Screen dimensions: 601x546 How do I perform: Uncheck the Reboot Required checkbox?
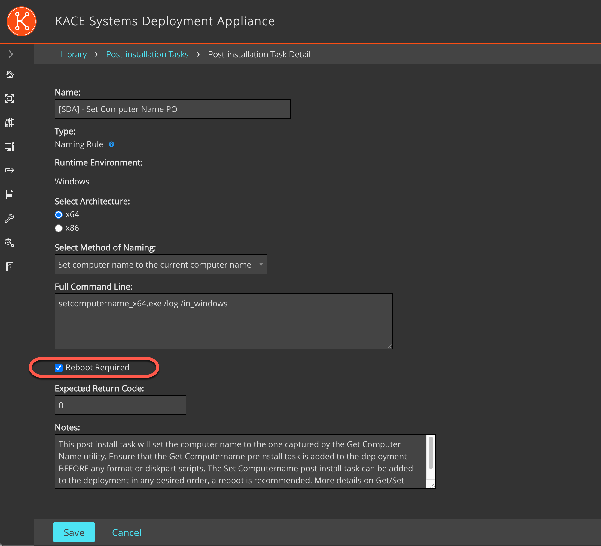pyautogui.click(x=59, y=367)
